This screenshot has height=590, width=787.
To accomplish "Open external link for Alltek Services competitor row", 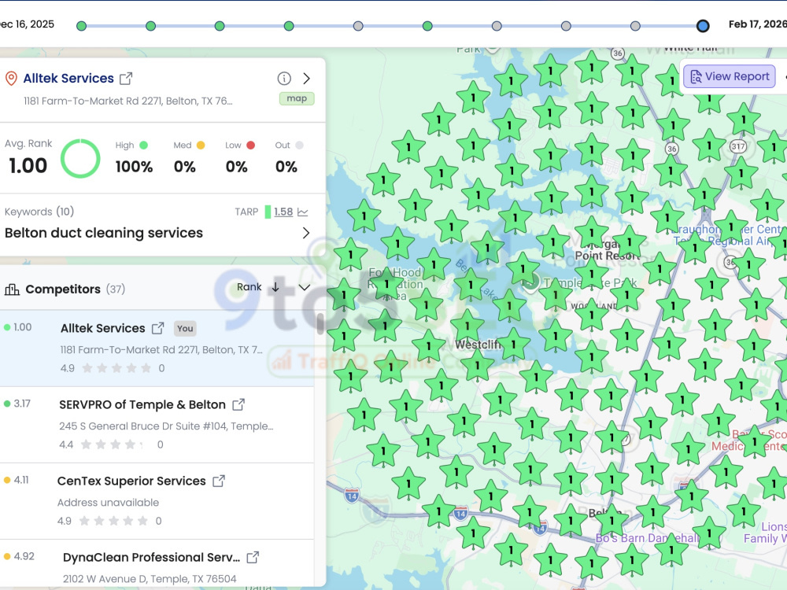I will (157, 329).
